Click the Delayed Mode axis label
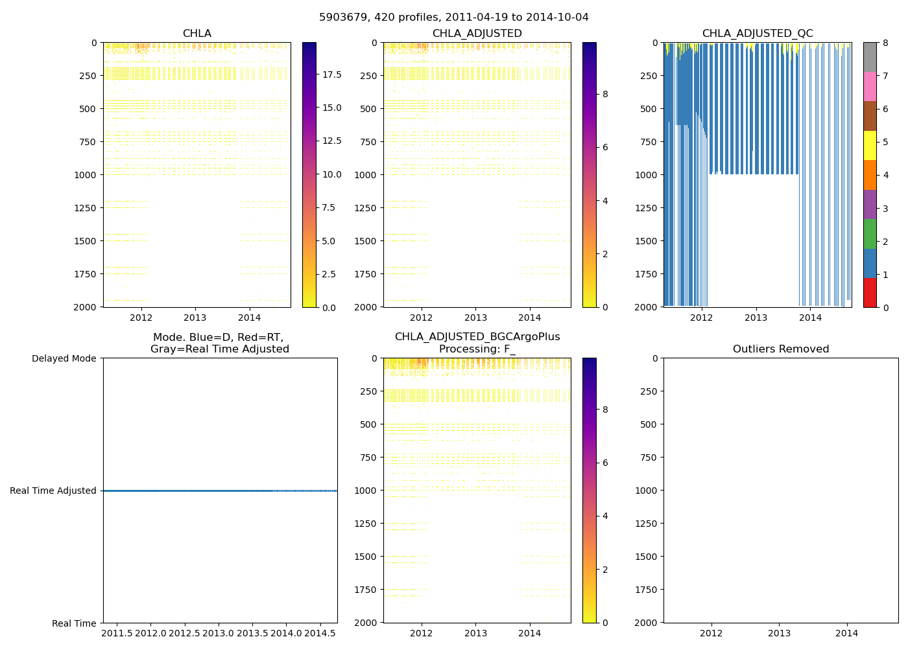Image resolution: width=908 pixels, height=648 pixels. pos(64,358)
